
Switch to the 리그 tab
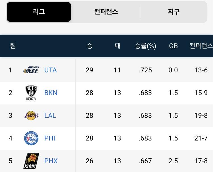pyautogui.click(x=39, y=12)
